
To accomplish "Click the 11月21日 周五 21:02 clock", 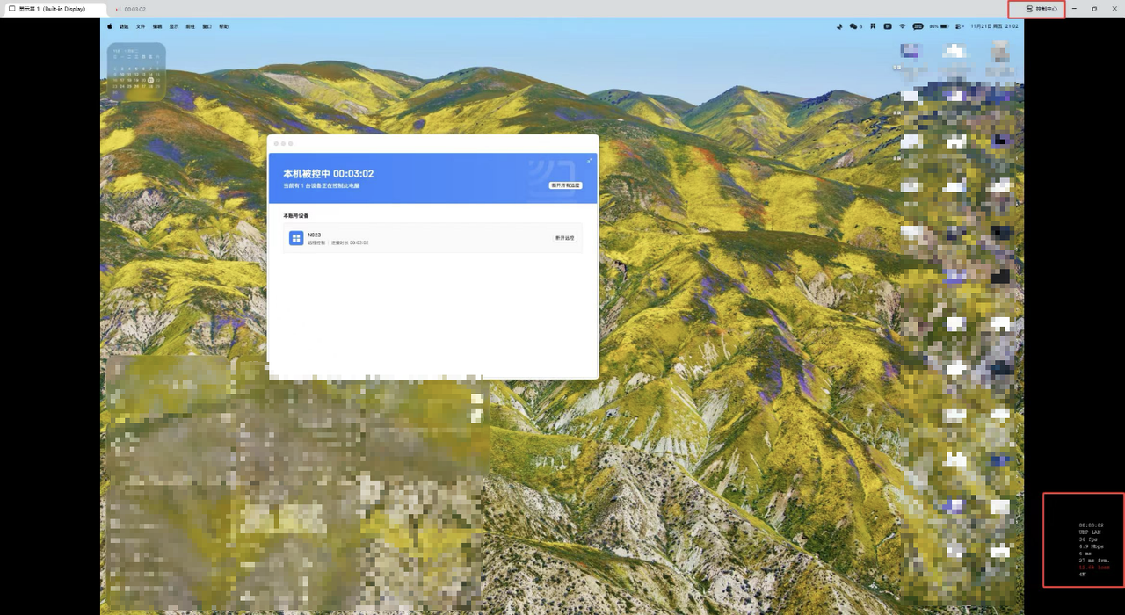I will pyautogui.click(x=994, y=26).
